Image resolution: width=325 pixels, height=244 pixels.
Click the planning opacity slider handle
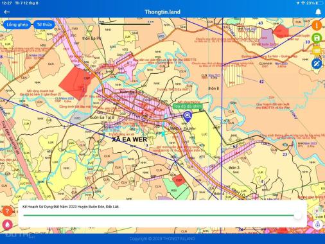(x=297, y=215)
